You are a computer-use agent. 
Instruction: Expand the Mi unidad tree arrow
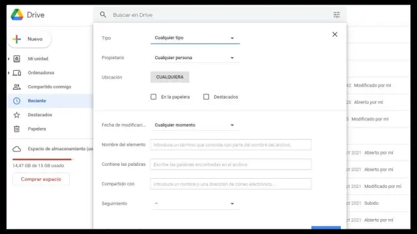[8, 58]
